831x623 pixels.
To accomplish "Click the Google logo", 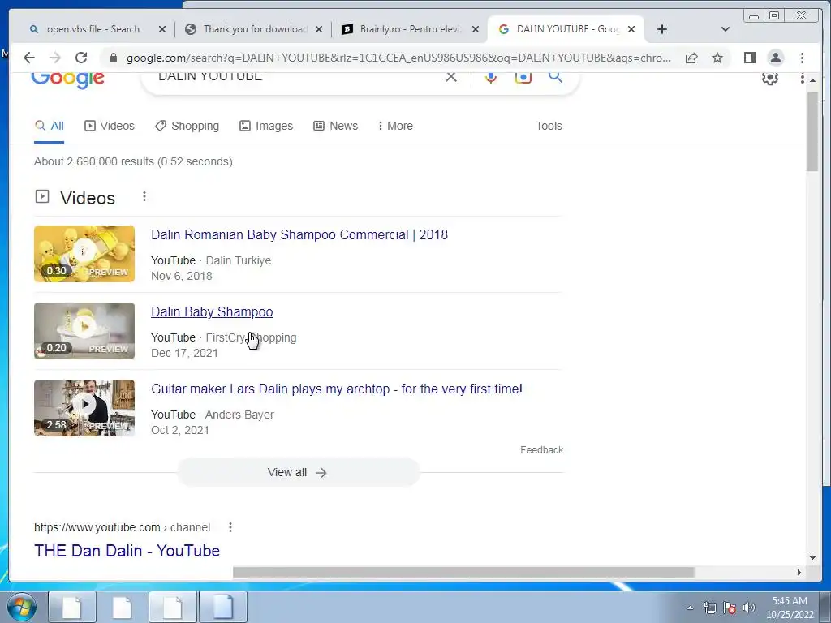I will coord(67,80).
